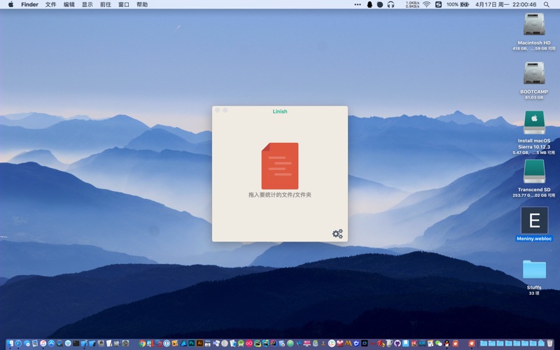
Task: Close the Linish window
Action: [x=218, y=111]
